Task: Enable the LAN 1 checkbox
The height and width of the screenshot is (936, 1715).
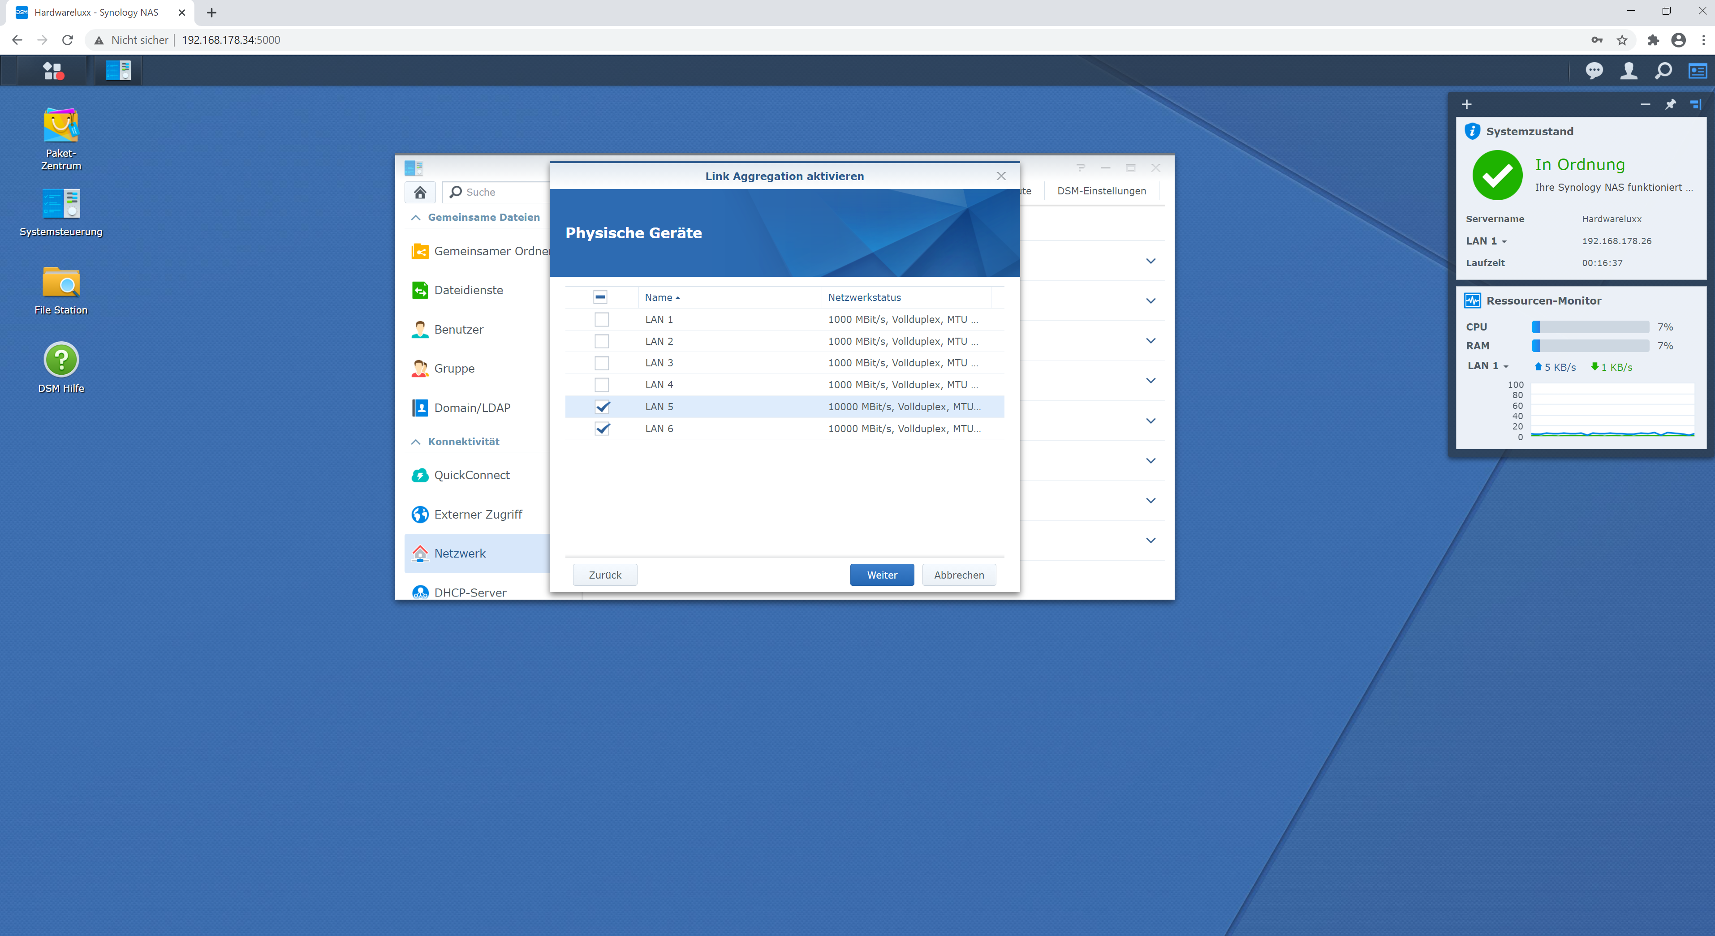Action: tap(601, 320)
